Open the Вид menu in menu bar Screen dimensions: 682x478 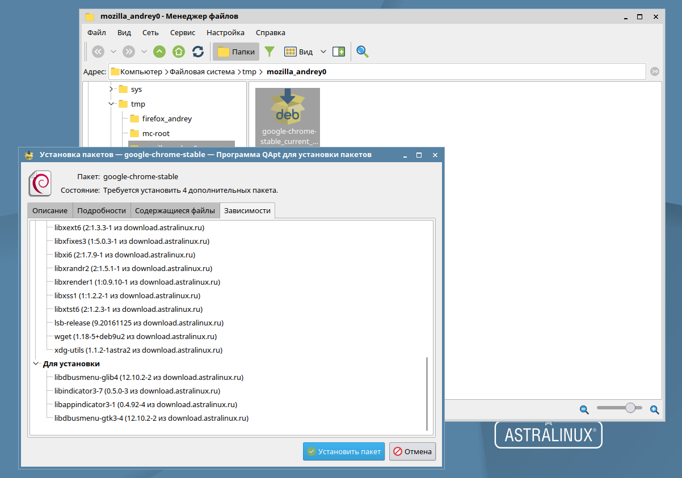pos(124,33)
